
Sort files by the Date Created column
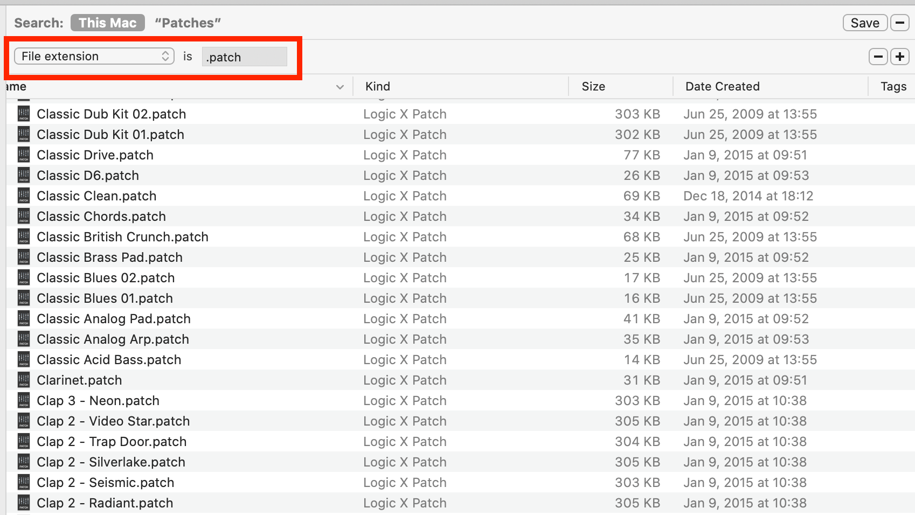point(722,86)
